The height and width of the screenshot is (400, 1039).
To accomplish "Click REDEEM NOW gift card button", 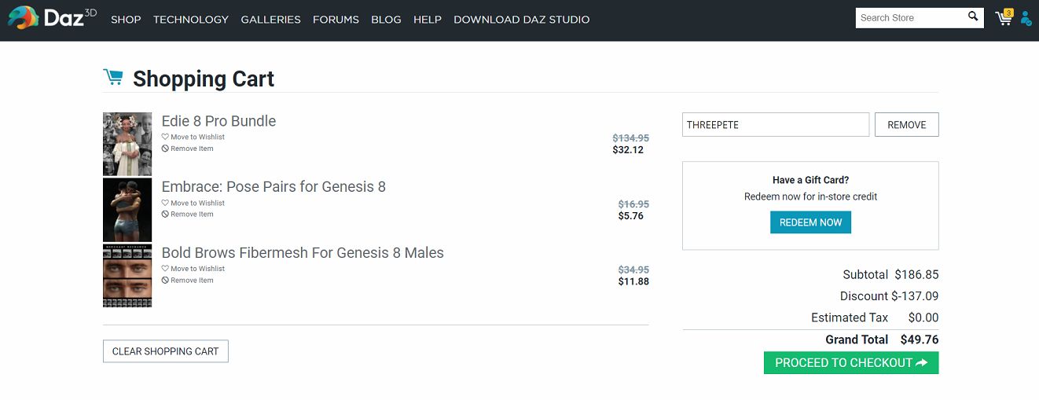I will coord(810,222).
